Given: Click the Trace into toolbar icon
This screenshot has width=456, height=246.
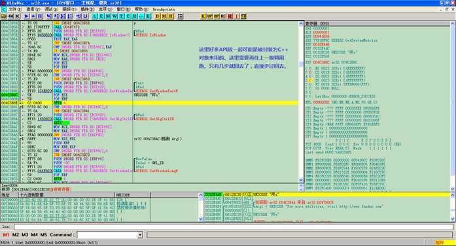Looking at the screenshot, I should 63,16.
